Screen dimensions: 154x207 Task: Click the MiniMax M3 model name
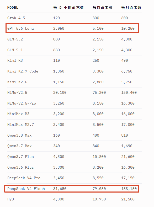[18, 114]
